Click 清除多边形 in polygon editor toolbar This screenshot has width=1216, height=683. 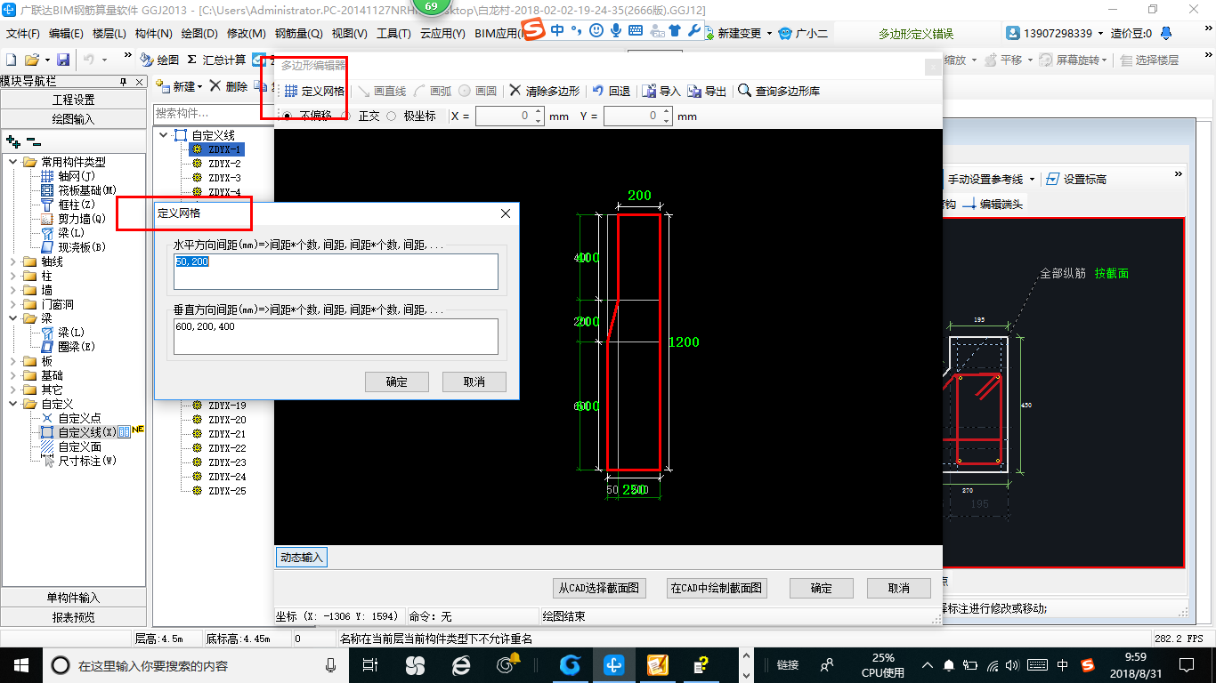[544, 91]
